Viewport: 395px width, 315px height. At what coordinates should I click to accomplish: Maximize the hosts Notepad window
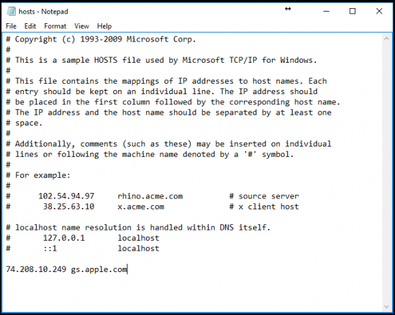353,11
